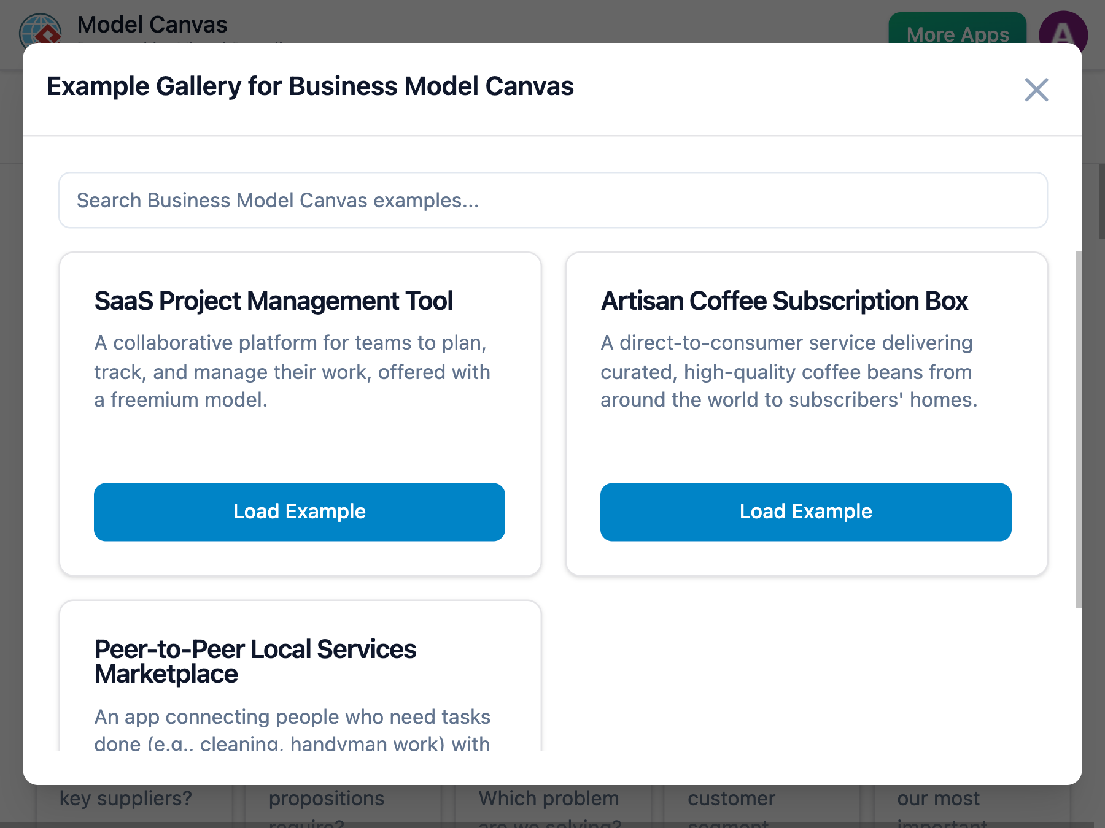Viewport: 1105px width, 828px height.
Task: Click the Model Canvas globe logo
Action: pyautogui.click(x=40, y=28)
